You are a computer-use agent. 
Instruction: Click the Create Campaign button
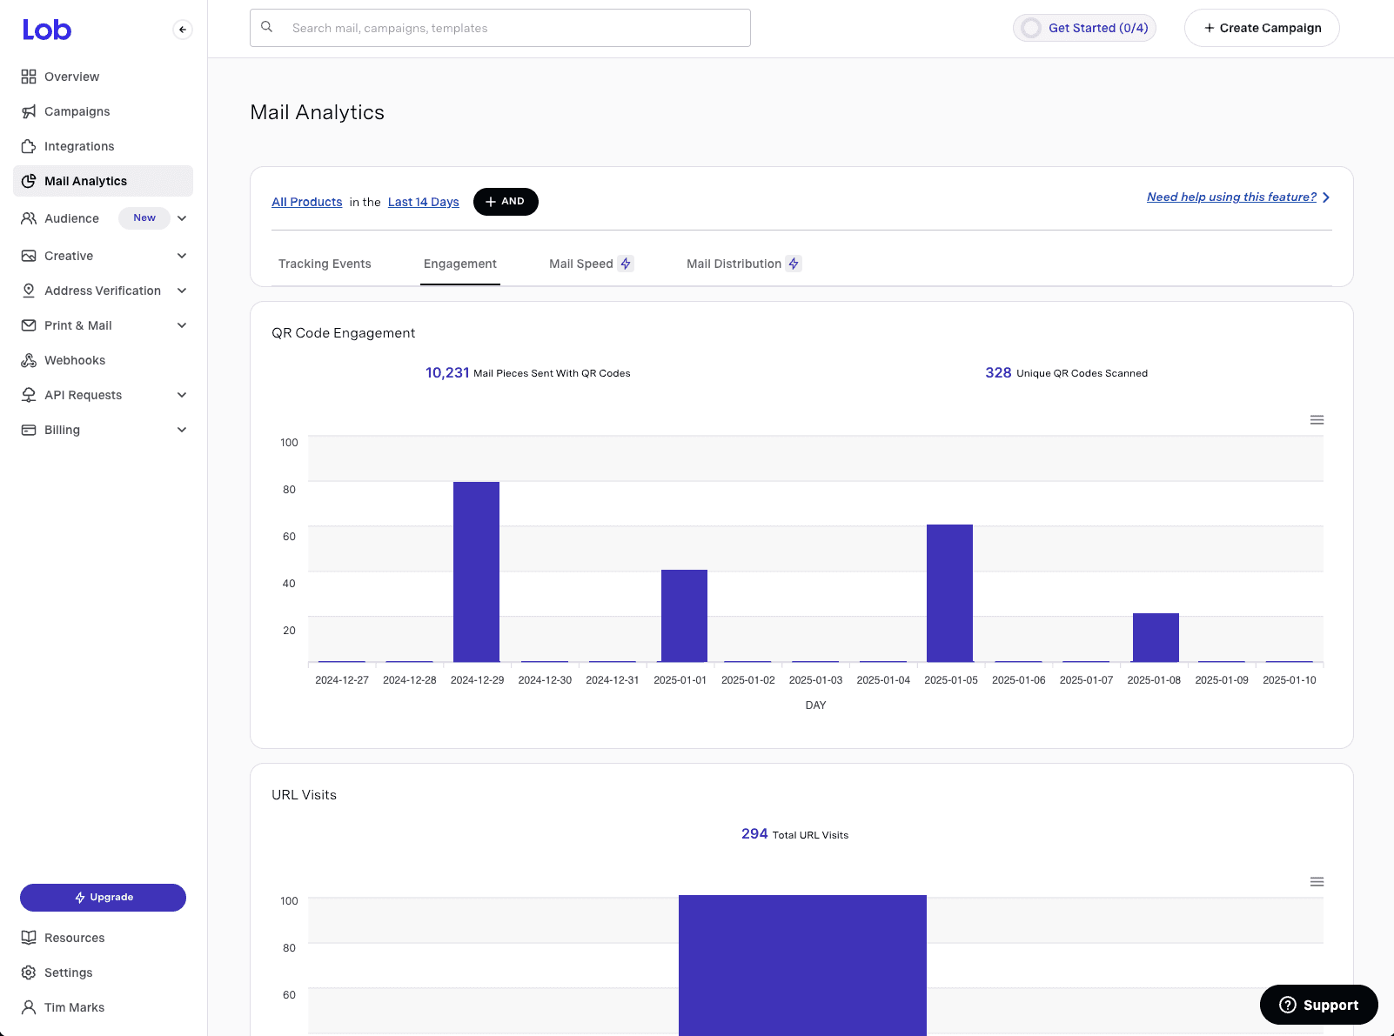tap(1262, 28)
